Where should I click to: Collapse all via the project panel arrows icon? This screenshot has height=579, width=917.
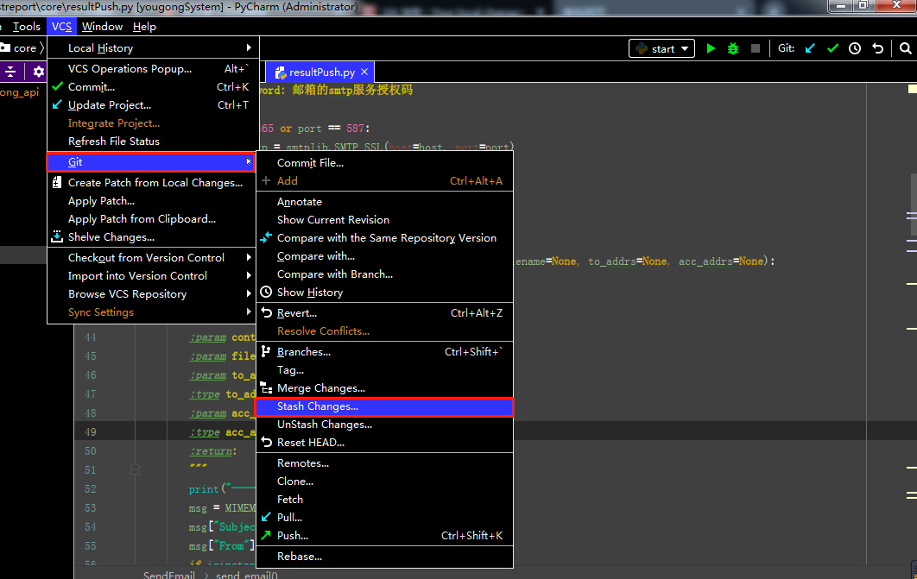click(x=11, y=70)
